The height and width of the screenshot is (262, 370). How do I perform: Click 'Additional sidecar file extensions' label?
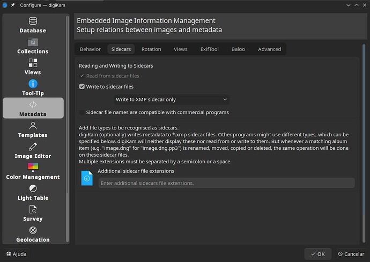(x=136, y=171)
